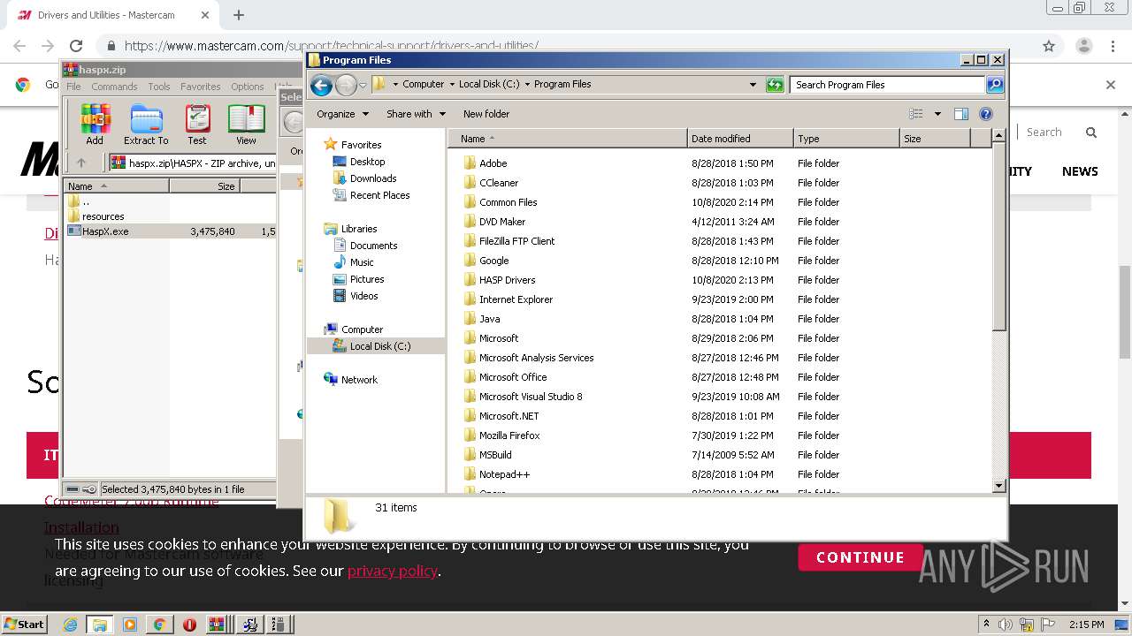Screen dimensions: 1132x636
Task: Click New folder button in Explorer
Action: click(486, 114)
